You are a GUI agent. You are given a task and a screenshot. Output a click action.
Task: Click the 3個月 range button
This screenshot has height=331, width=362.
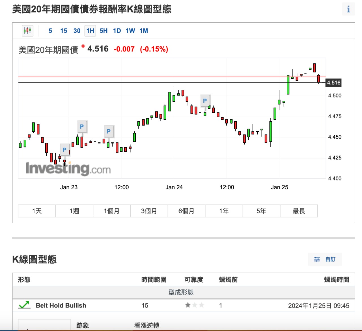tap(149, 211)
